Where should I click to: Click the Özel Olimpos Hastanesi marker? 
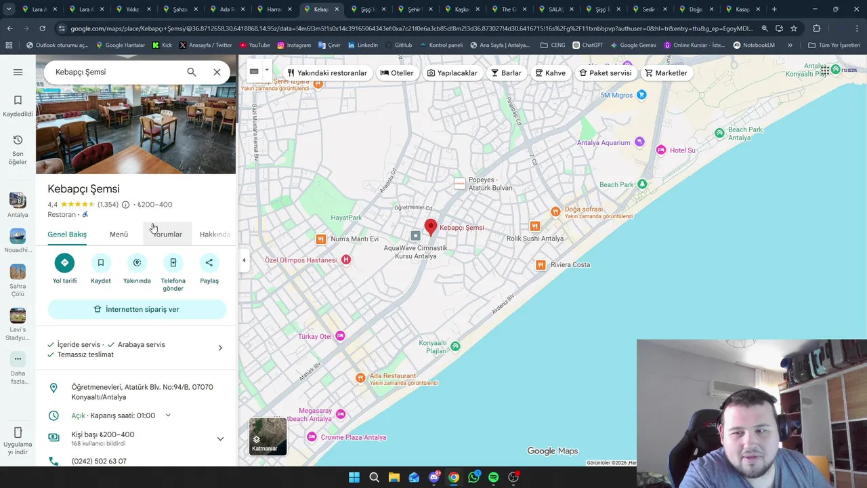tap(346, 260)
